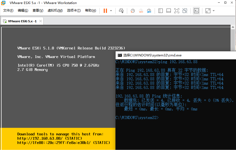Click the vertical scrollbar track of VM view
This screenshot has width=236, height=150.
pyautogui.click(x=233, y=40)
